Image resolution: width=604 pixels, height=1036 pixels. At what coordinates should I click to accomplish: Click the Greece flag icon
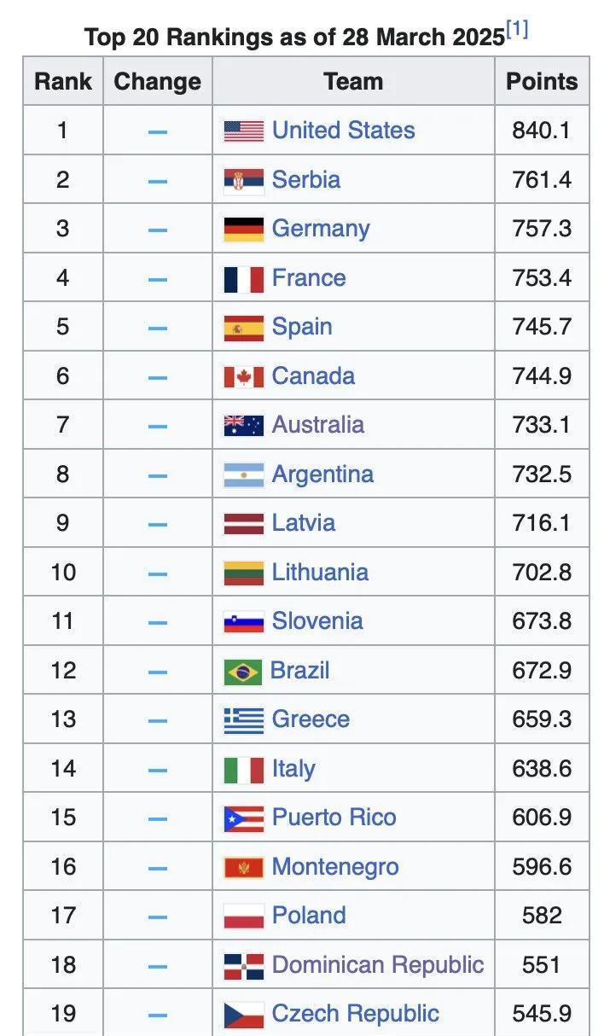click(x=243, y=720)
